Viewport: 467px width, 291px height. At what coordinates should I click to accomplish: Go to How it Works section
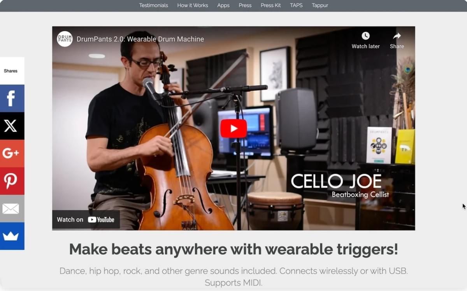point(193,5)
